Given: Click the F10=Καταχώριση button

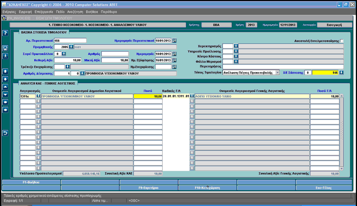Looking at the screenshot, I should [207, 188].
